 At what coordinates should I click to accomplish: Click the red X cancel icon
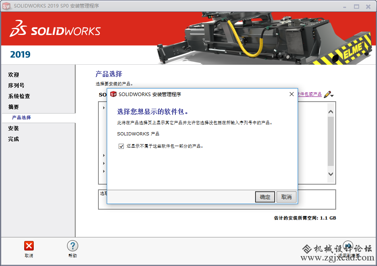(x=29, y=246)
